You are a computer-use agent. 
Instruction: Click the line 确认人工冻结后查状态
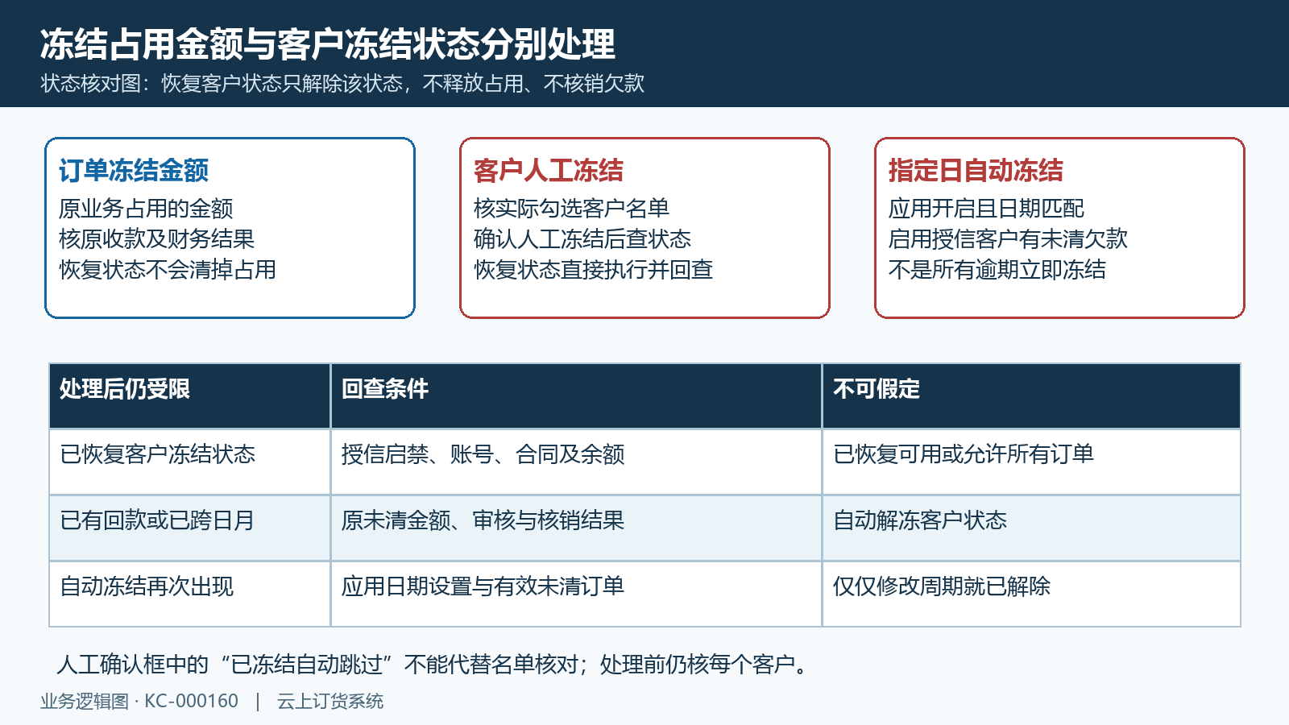pyautogui.click(x=582, y=239)
